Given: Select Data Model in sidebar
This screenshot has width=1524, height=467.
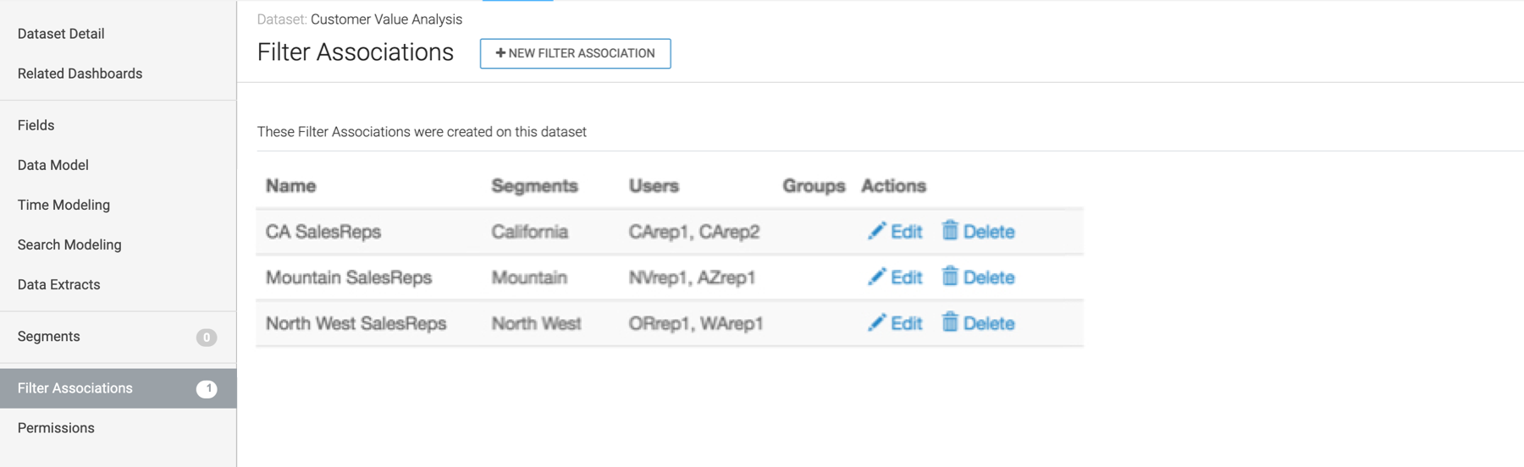Looking at the screenshot, I should click(52, 165).
